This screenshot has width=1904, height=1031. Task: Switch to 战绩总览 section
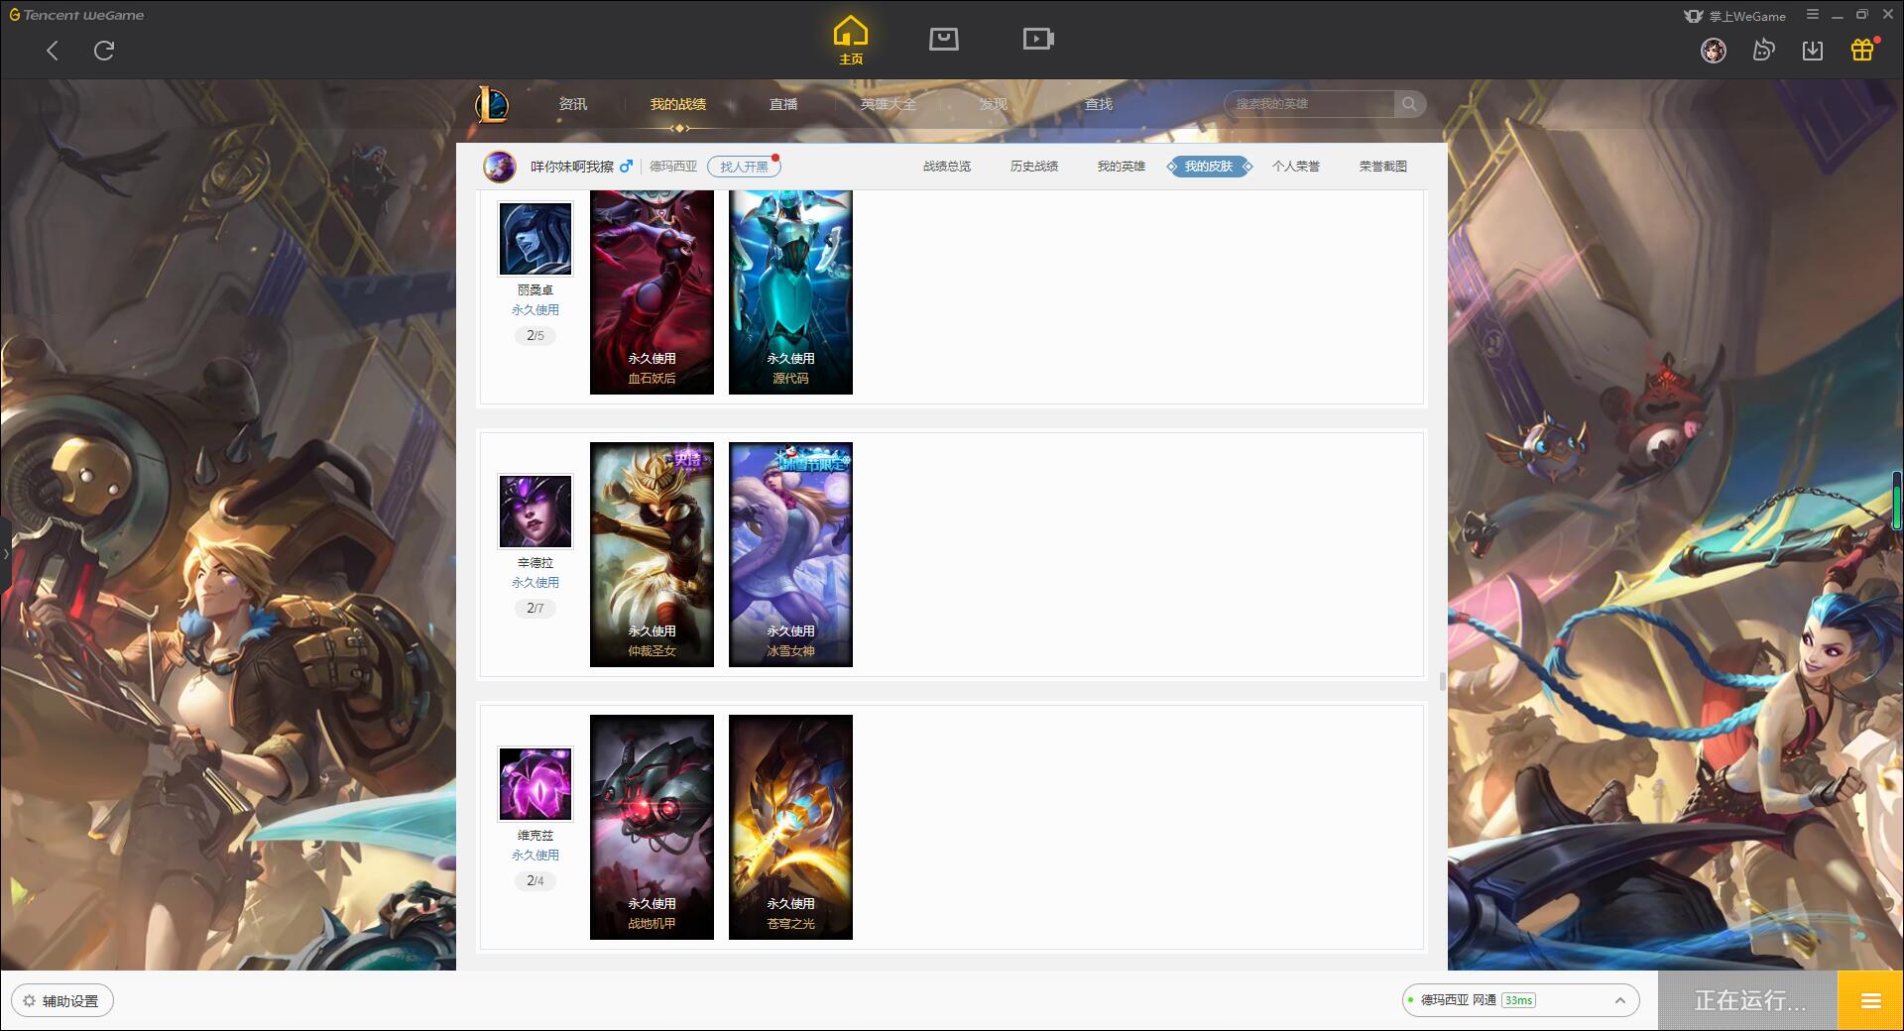[x=947, y=167]
